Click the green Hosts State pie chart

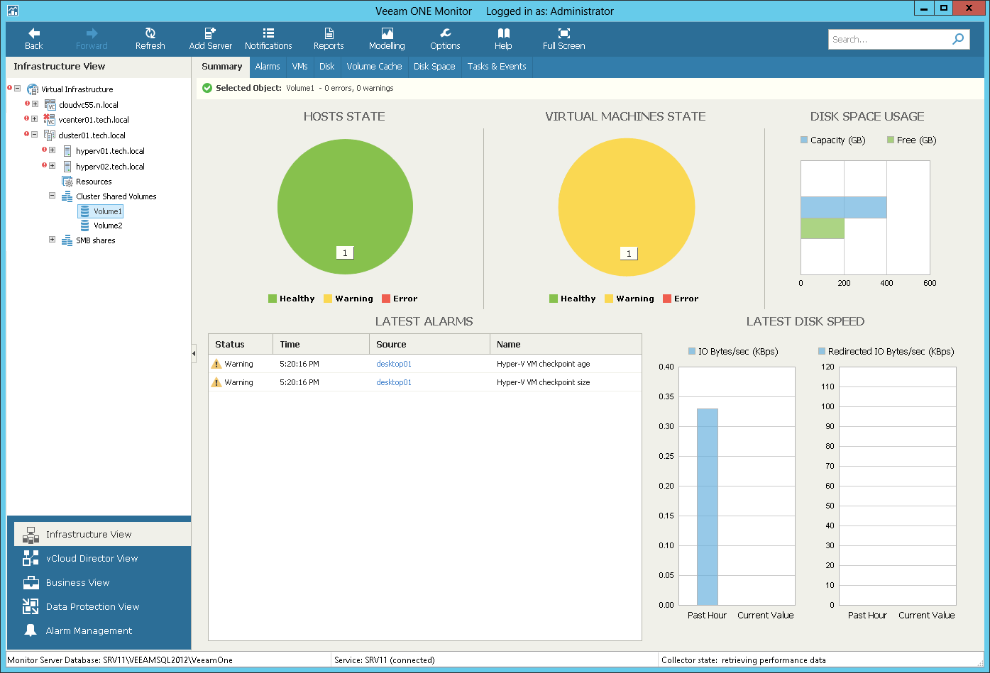[x=345, y=206]
